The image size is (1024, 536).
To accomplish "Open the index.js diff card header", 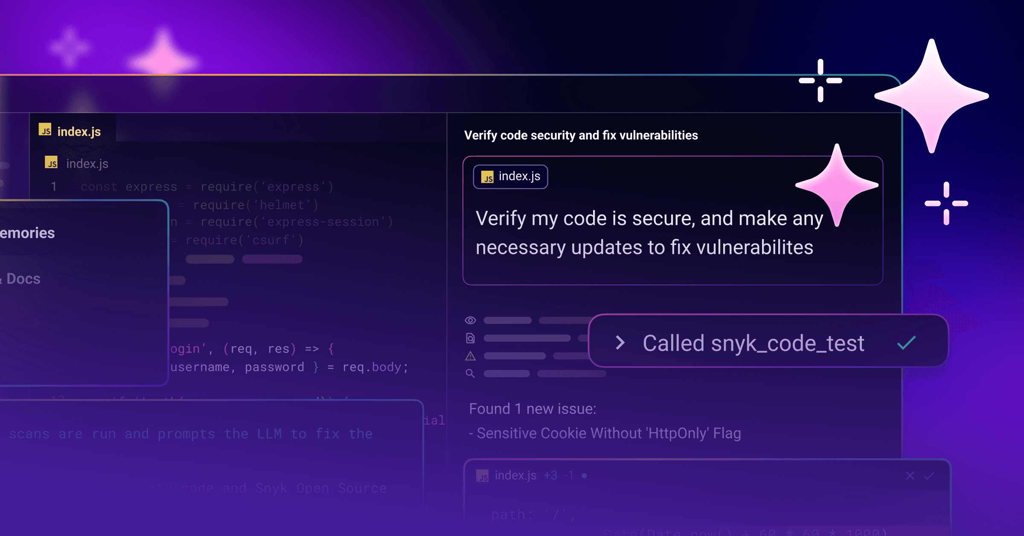I will (x=515, y=475).
